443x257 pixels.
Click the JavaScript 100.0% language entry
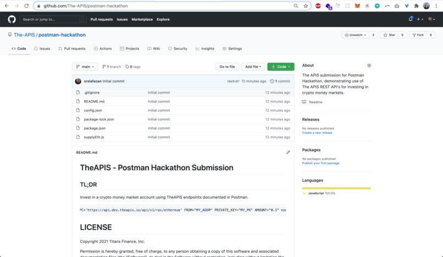pos(319,193)
